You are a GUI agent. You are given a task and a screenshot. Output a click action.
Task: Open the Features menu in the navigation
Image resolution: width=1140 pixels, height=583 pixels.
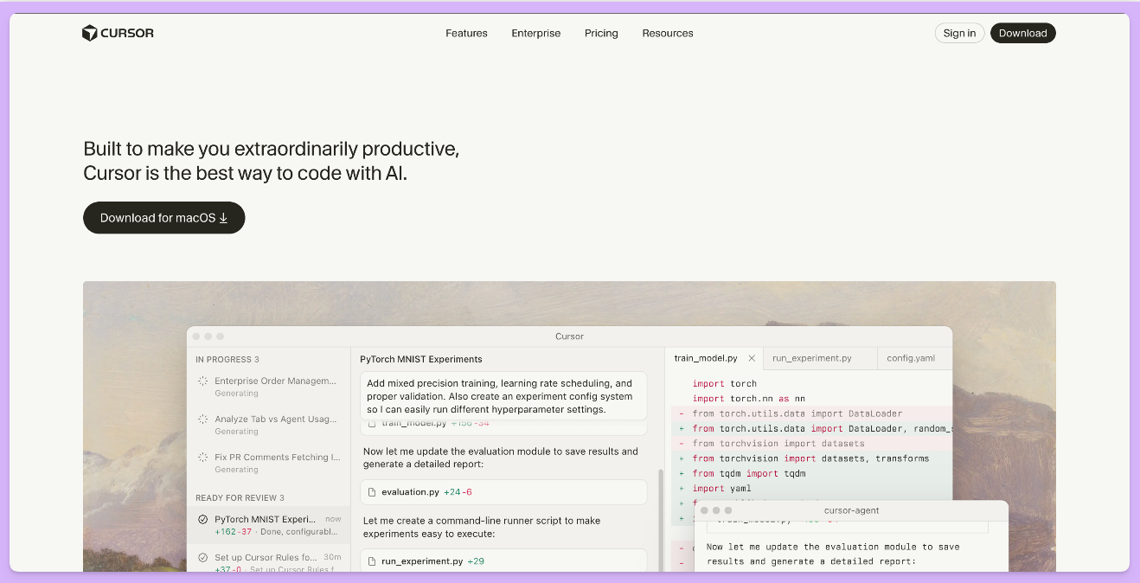point(466,33)
